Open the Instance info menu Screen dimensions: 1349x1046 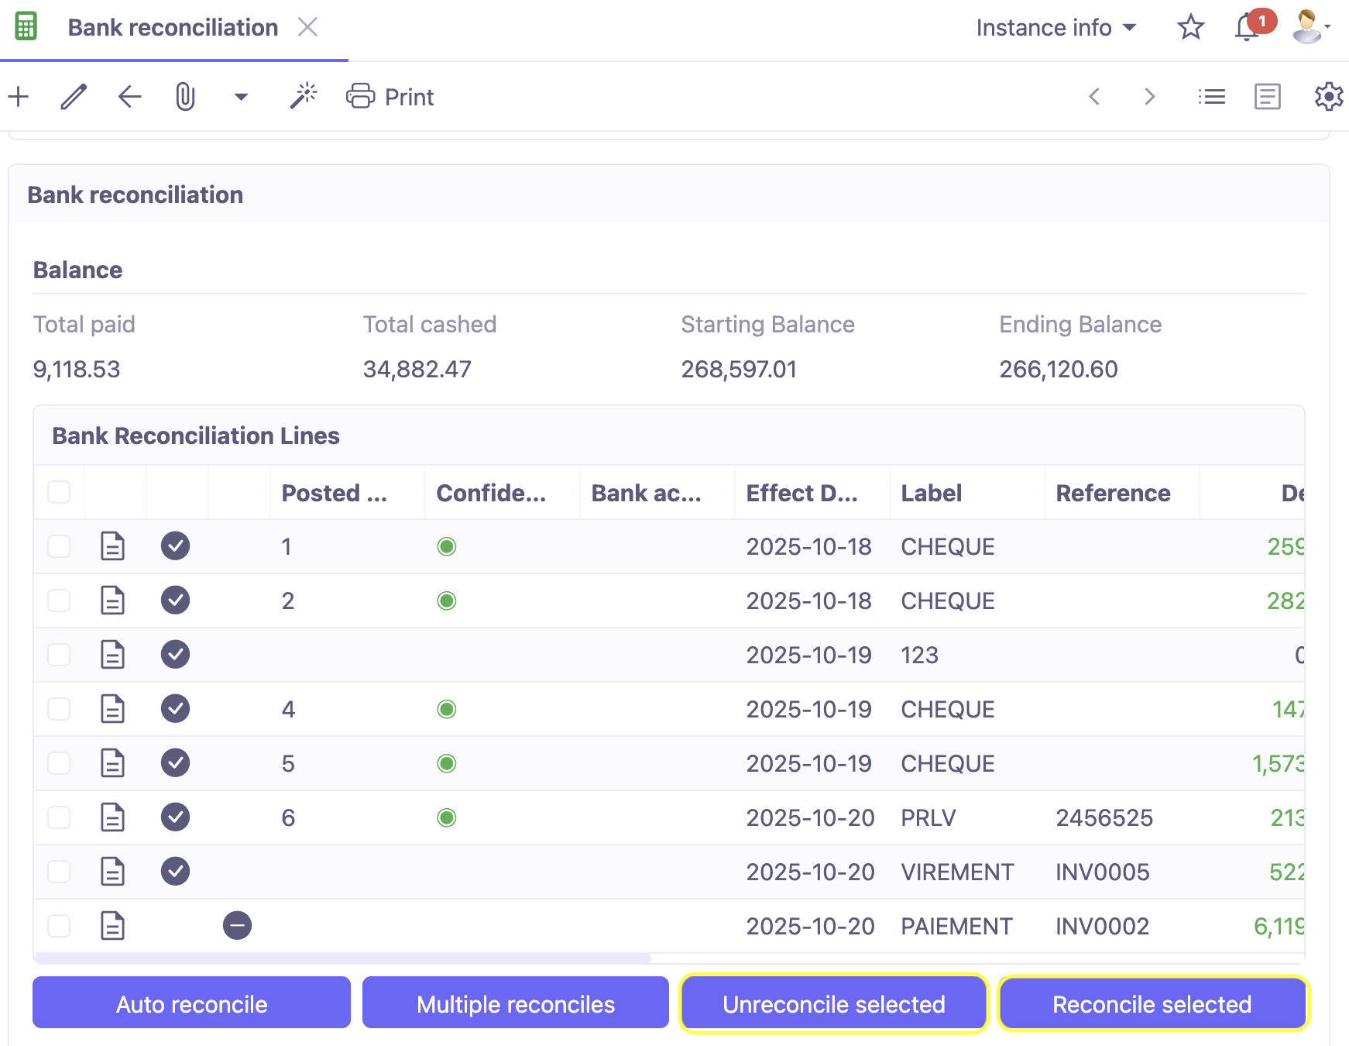[1056, 27]
